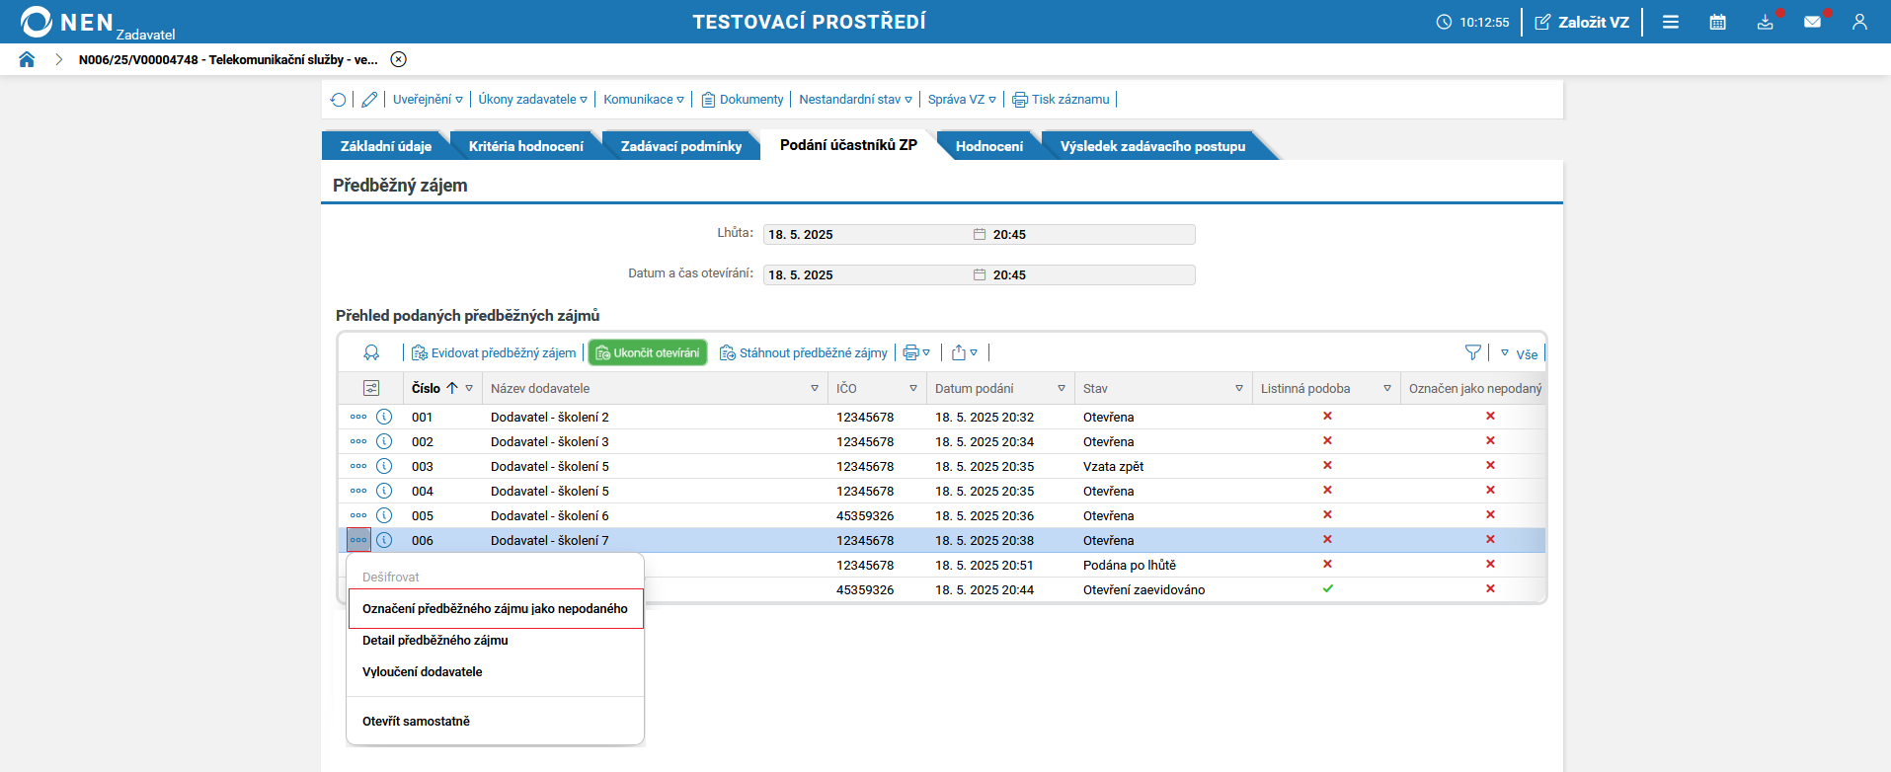Switch to the Hodnocení tab
Viewport: 1891px width, 772px height.
988,146
